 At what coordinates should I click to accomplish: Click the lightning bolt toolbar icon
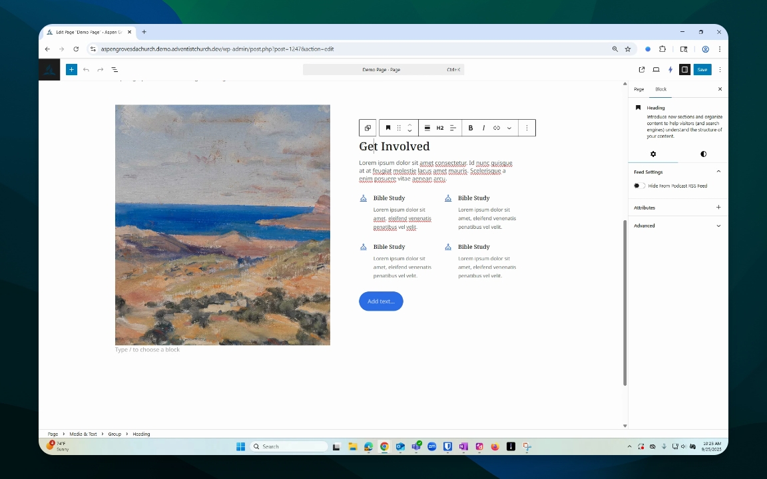click(670, 70)
